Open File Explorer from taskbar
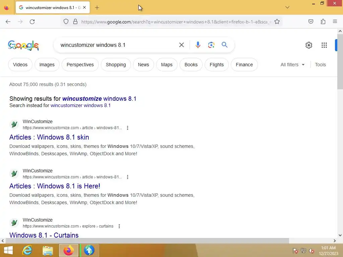This screenshot has width=343, height=257. [x=48, y=250]
